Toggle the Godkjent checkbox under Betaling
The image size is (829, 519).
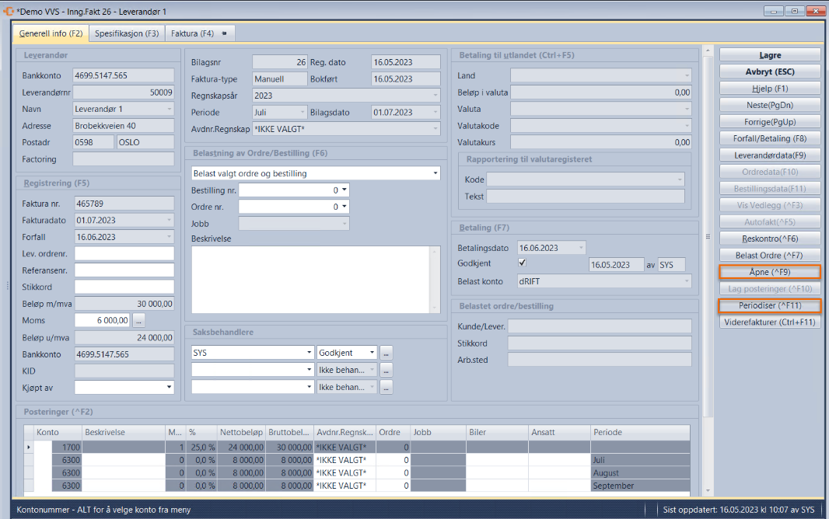[x=522, y=263]
